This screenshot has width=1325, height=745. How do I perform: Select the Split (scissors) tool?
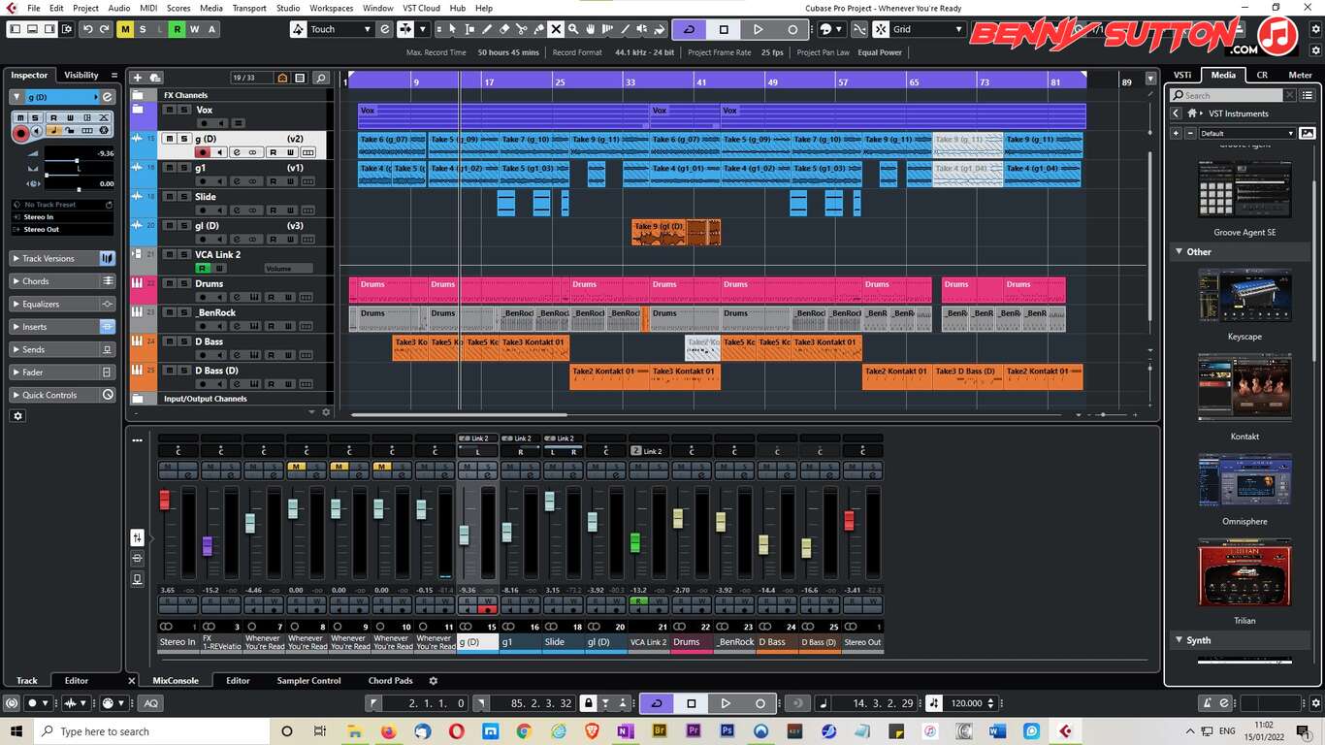click(522, 29)
